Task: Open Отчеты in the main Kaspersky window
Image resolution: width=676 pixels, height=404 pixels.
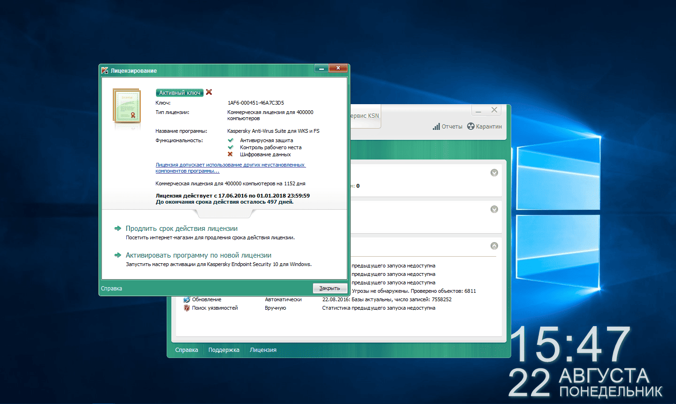Action: coord(452,127)
